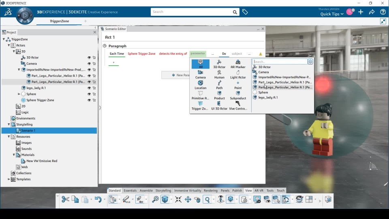
Task: Switch to the Storytelling toolbar tab
Action: coord(163,191)
